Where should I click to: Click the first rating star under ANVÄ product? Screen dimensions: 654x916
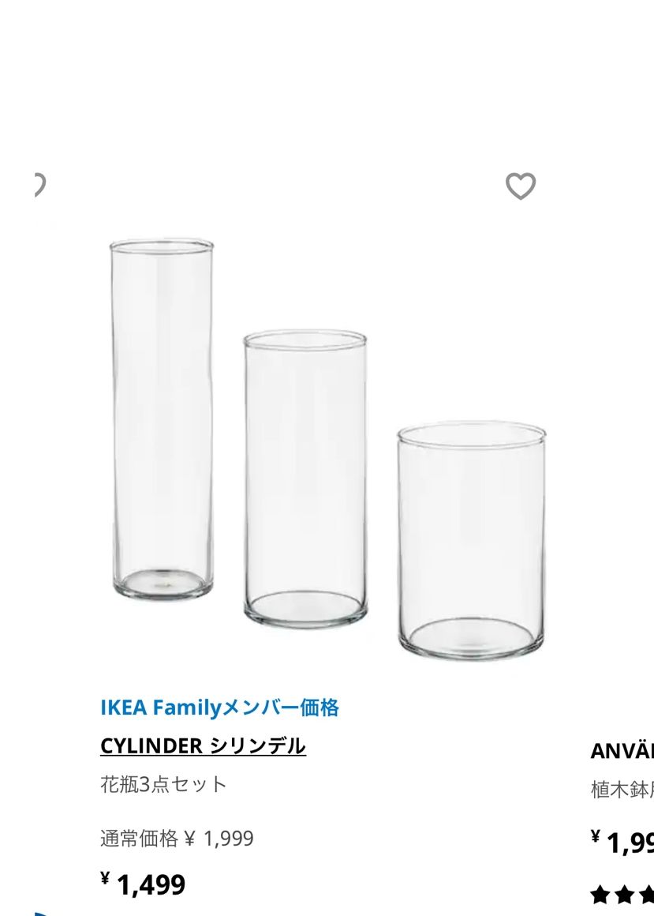tap(600, 895)
